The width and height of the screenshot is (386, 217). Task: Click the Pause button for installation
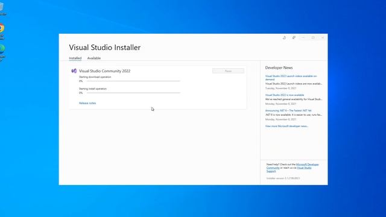coord(228,71)
